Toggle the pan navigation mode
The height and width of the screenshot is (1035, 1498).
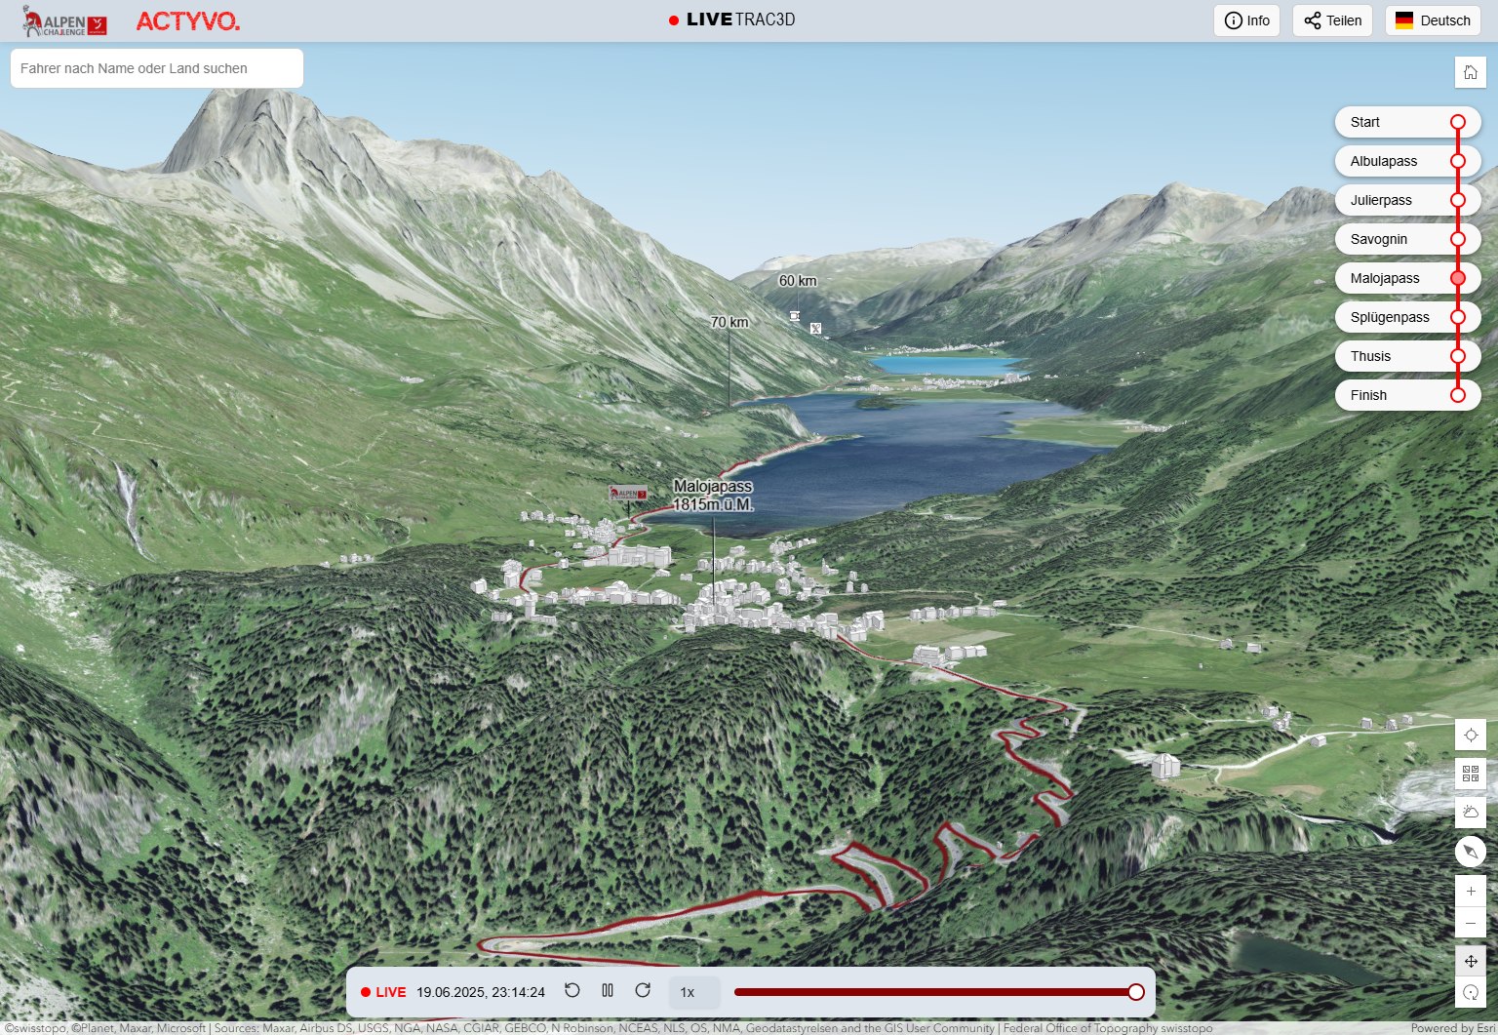pos(1470,961)
